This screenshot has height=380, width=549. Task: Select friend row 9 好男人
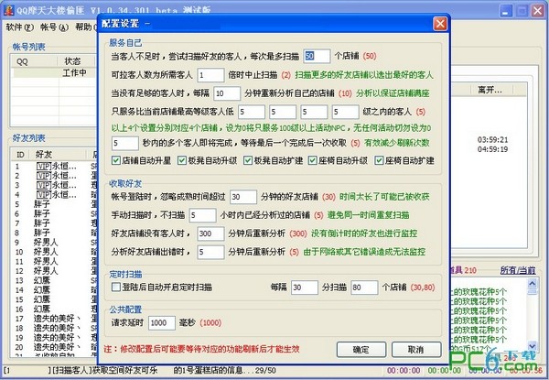(x=54, y=243)
